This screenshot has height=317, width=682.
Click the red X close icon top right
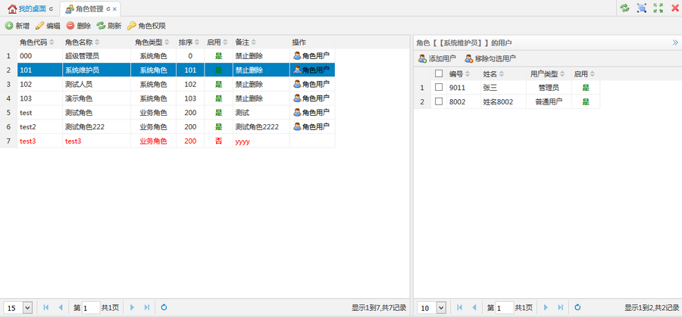tap(675, 8)
